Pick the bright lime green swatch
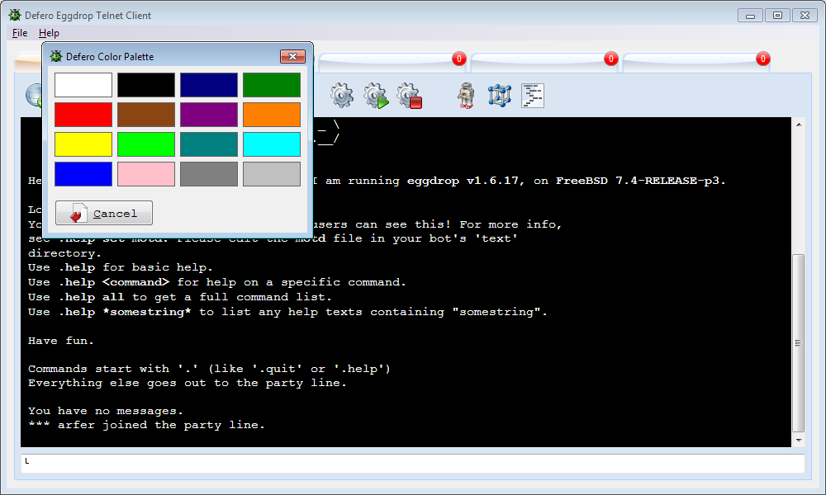This screenshot has height=495, width=826. [146, 144]
